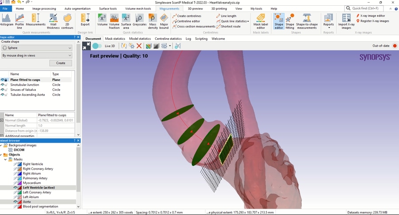Open the Mask label editor
Viewport: 399px width, 215px height.
261,21
